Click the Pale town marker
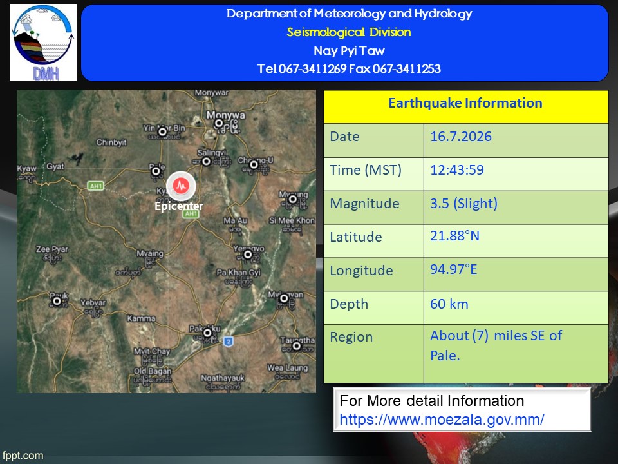This screenshot has height=464, width=618. point(156,171)
